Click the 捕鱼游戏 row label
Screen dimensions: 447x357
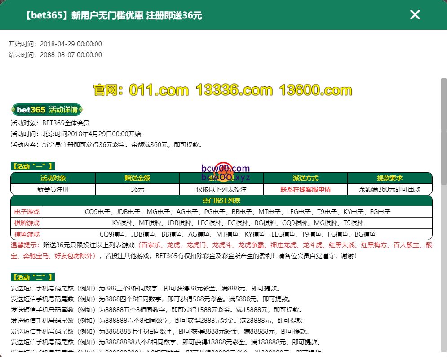[x=27, y=234]
